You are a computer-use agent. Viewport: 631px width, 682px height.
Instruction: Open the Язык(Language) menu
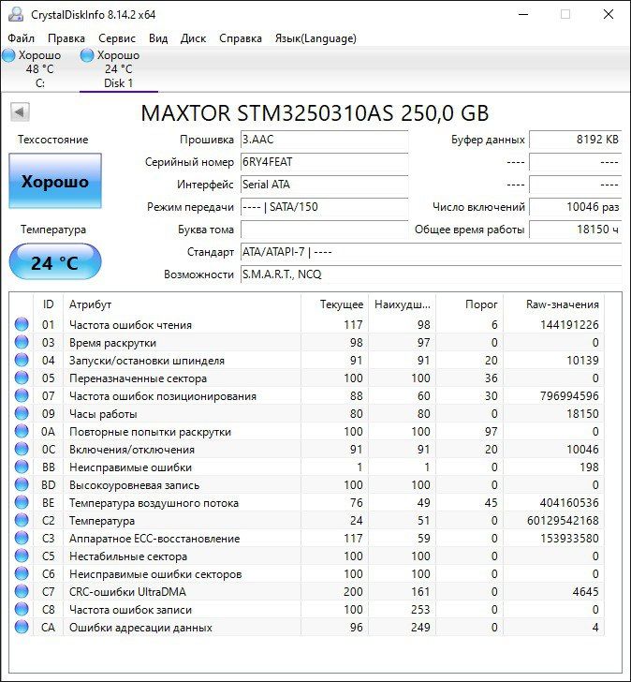(315, 38)
